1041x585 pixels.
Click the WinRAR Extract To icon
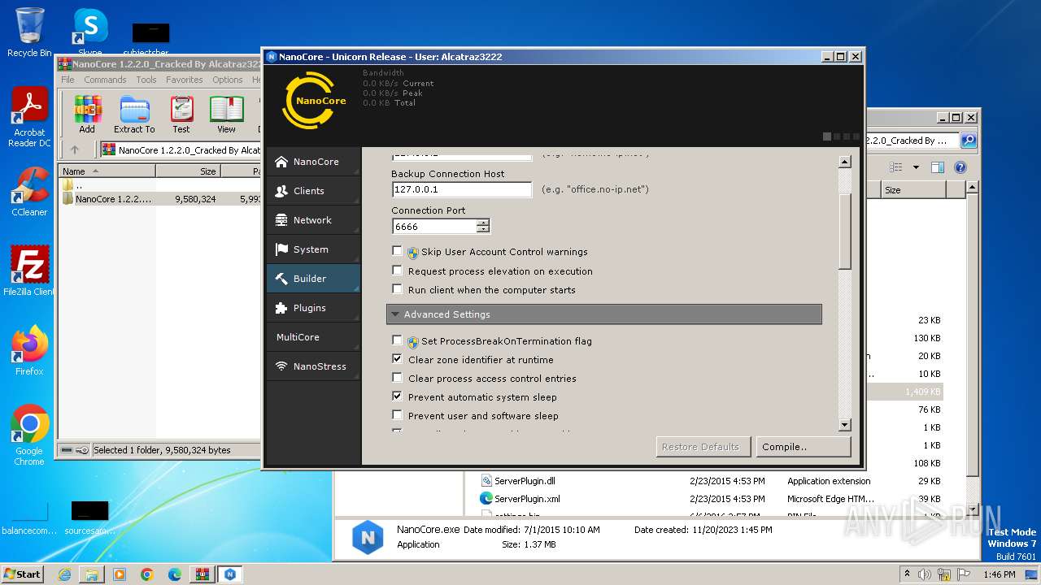click(134, 115)
